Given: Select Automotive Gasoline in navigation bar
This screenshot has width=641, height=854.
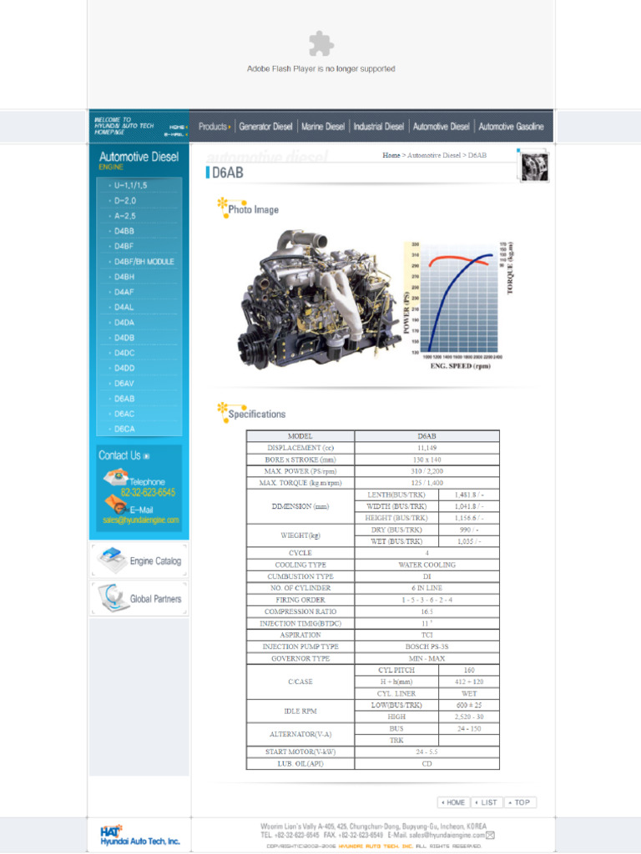Looking at the screenshot, I should 511,127.
